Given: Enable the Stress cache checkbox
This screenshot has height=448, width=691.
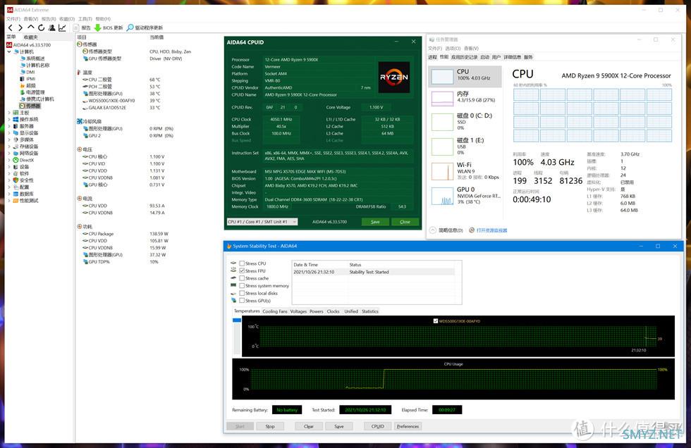Looking at the screenshot, I should tap(242, 278).
